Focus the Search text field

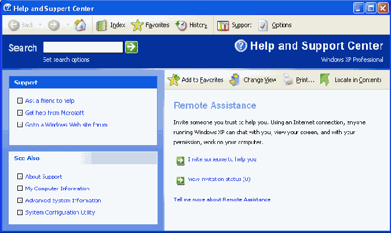[83, 47]
